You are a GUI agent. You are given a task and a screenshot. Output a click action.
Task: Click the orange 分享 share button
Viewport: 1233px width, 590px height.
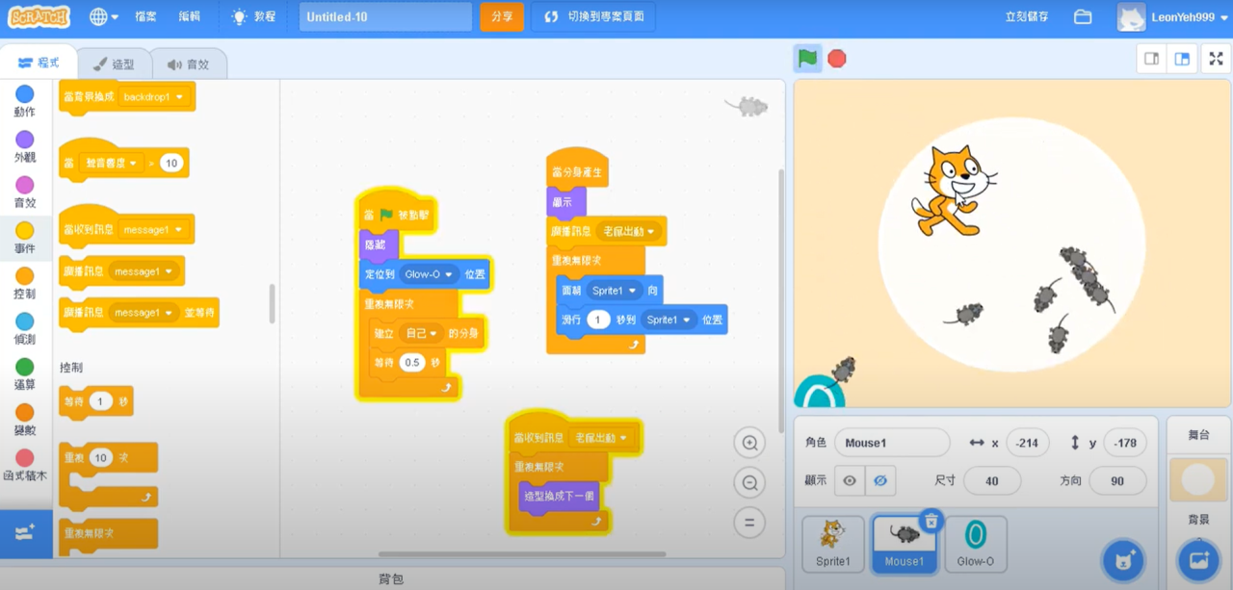(x=502, y=16)
